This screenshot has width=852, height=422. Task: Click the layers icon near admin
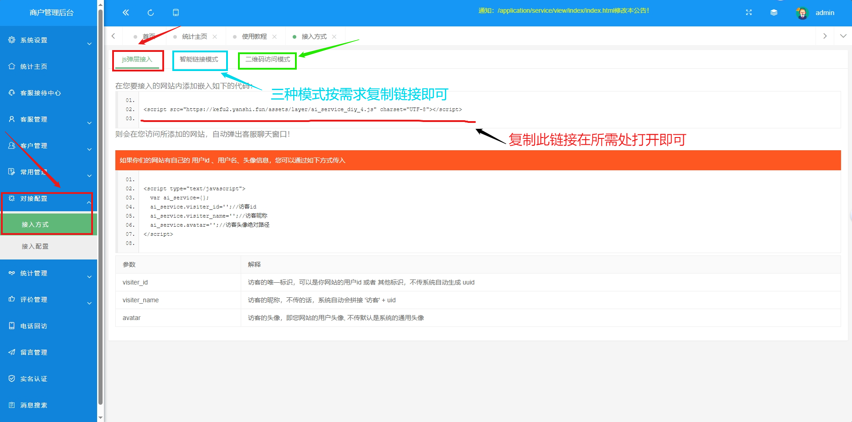(x=774, y=12)
